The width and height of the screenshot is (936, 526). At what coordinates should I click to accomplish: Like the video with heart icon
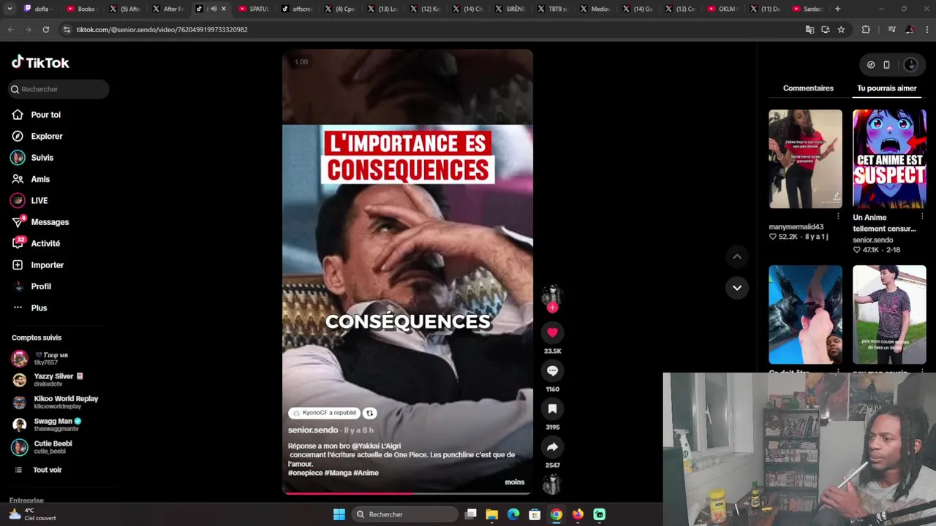coord(552,332)
